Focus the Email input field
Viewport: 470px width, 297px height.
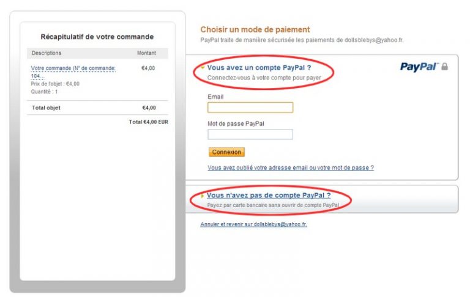[250, 107]
